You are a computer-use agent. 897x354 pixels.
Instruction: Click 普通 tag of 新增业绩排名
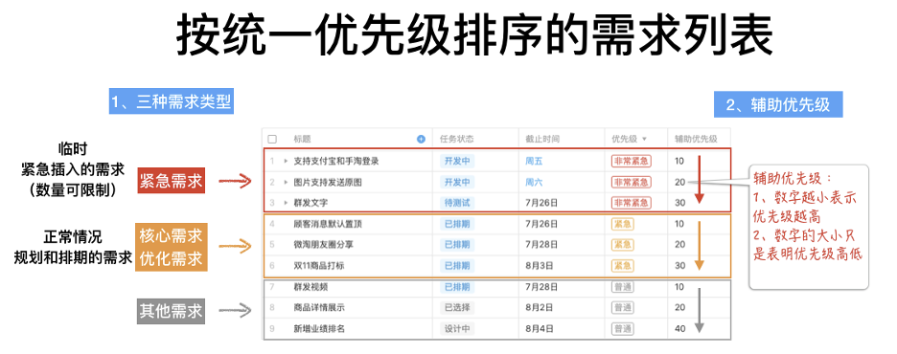(x=622, y=329)
